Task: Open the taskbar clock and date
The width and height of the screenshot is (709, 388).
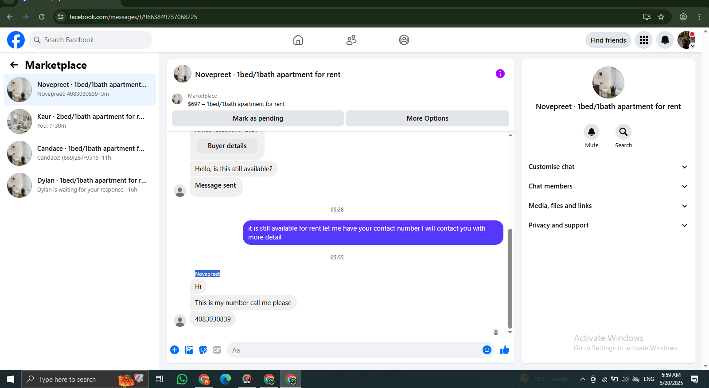Action: point(671,379)
